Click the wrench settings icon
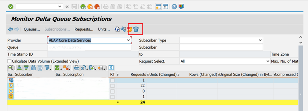This screenshot has width=308, height=111. click(123, 29)
